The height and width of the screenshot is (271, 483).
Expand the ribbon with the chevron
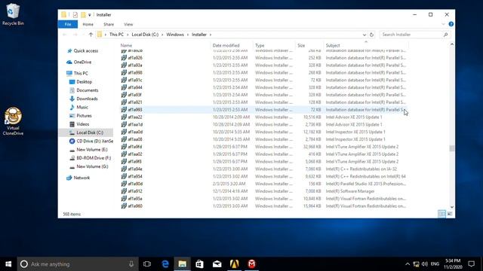[x=443, y=24]
